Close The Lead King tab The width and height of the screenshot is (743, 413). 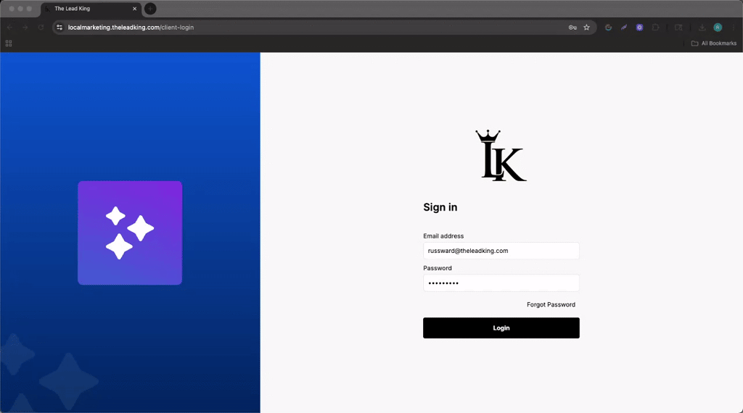click(x=134, y=9)
